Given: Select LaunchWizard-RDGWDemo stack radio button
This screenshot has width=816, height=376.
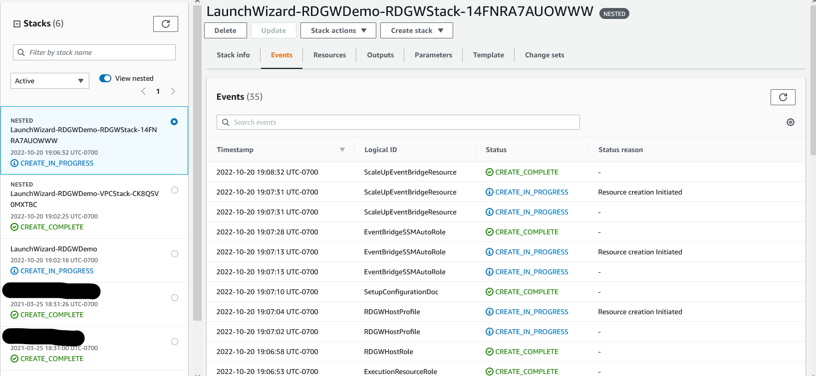Looking at the screenshot, I should click(174, 254).
